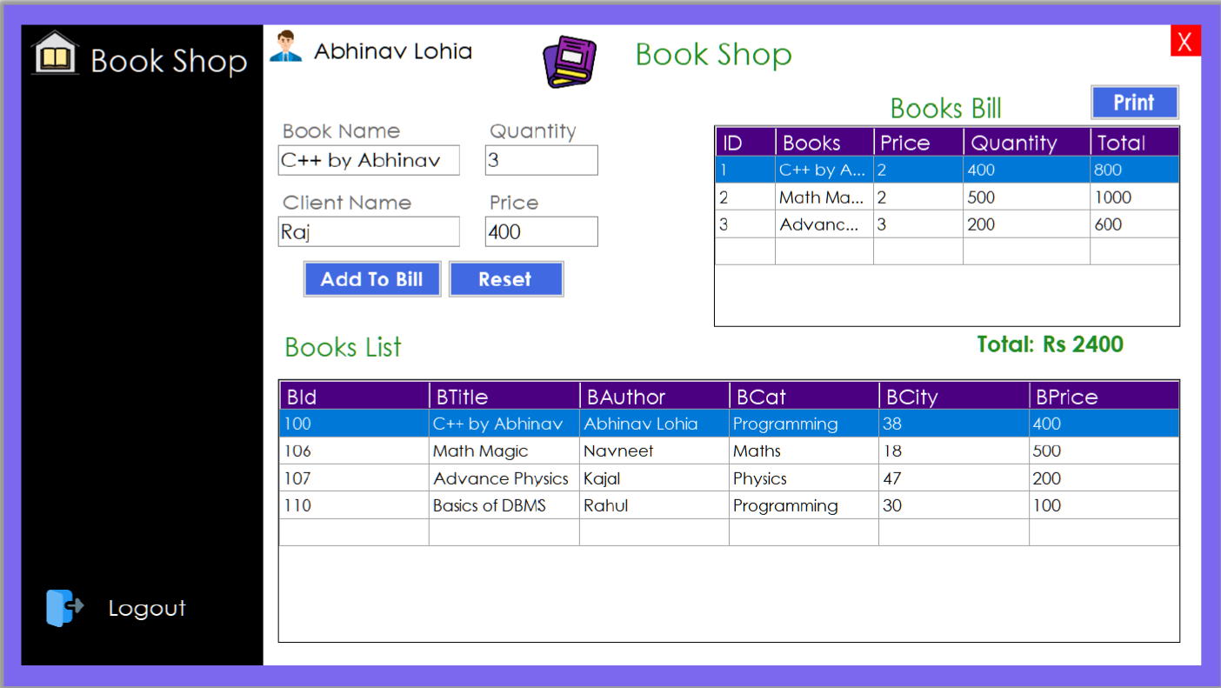Click the Price input field
This screenshot has width=1221, height=688.
541,231
